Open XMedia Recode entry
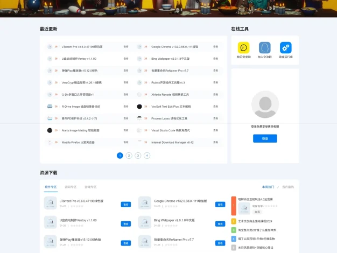This screenshot has height=253, width=337. pos(170,95)
